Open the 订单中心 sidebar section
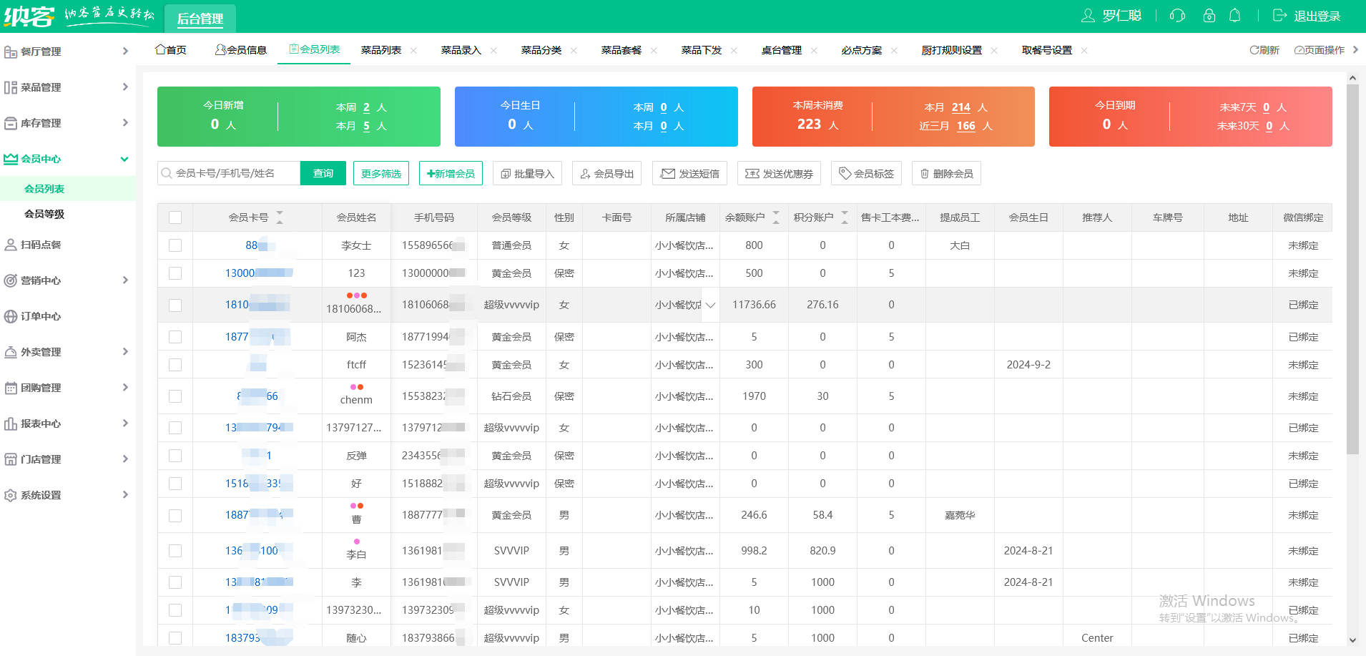This screenshot has width=1366, height=656. pos(39,315)
